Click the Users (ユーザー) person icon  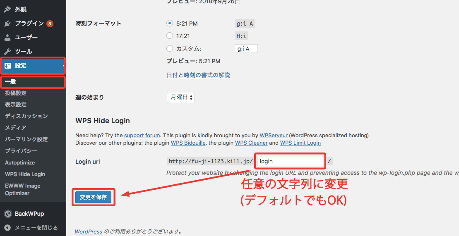pos(7,38)
